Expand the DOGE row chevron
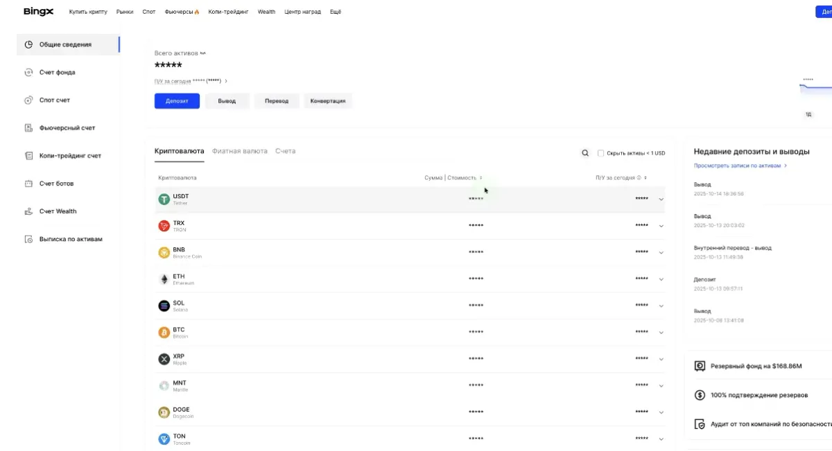The width and height of the screenshot is (832, 451). tap(661, 412)
